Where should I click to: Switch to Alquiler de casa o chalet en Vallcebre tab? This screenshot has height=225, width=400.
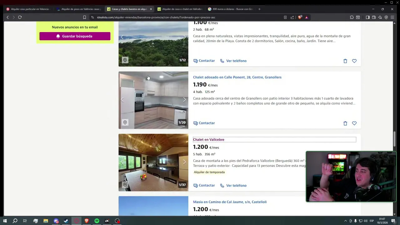180,9
